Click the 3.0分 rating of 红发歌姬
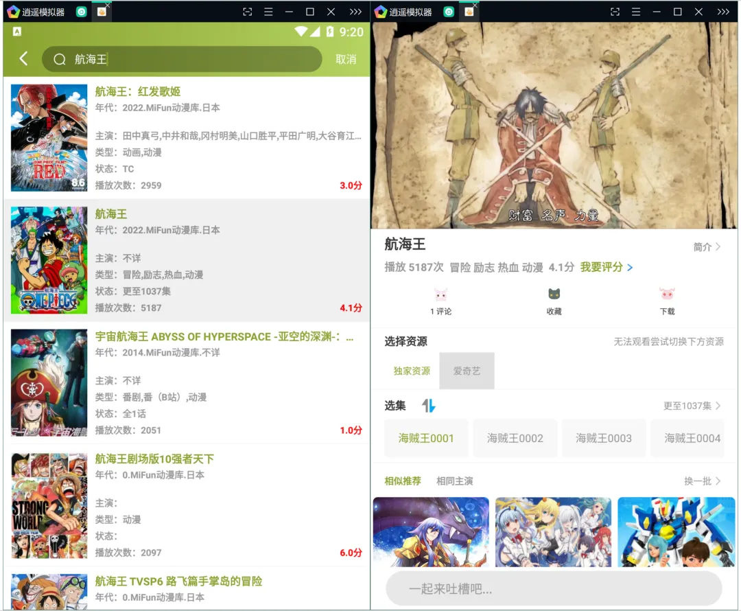741x611 pixels. tap(351, 185)
